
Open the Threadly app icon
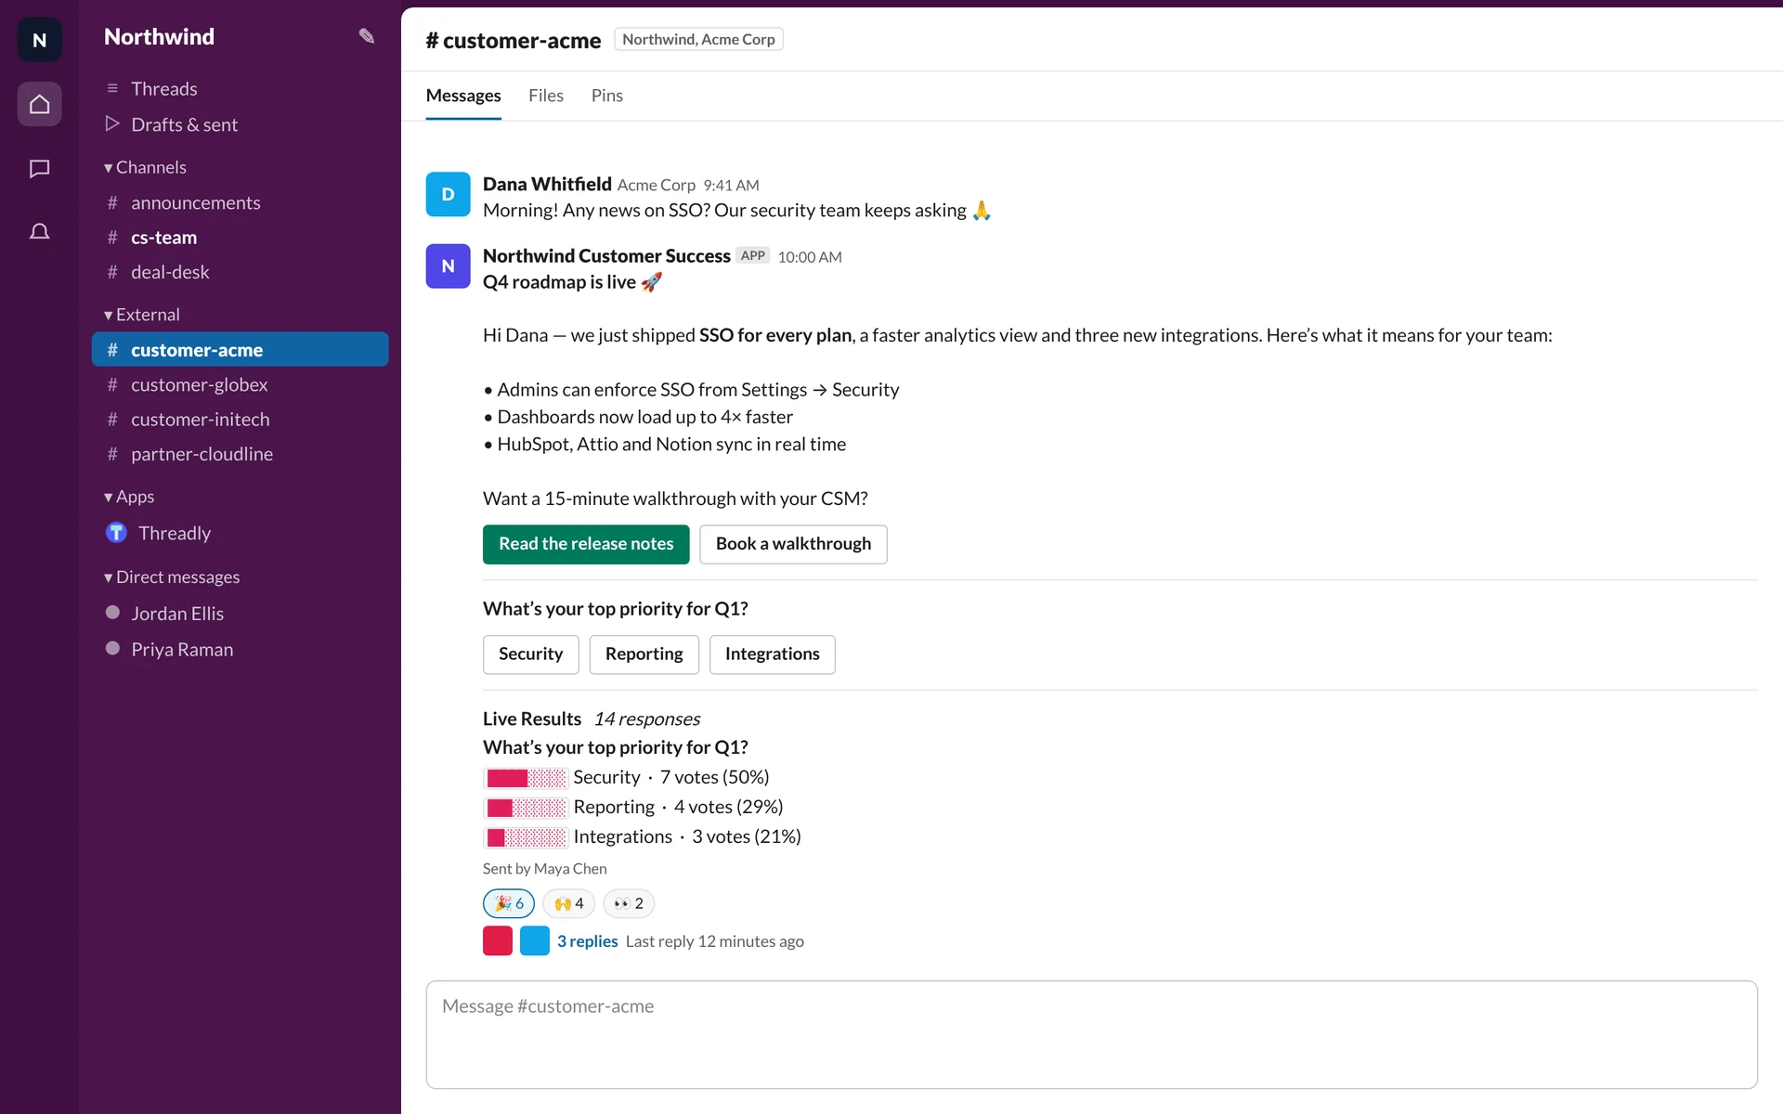116,532
